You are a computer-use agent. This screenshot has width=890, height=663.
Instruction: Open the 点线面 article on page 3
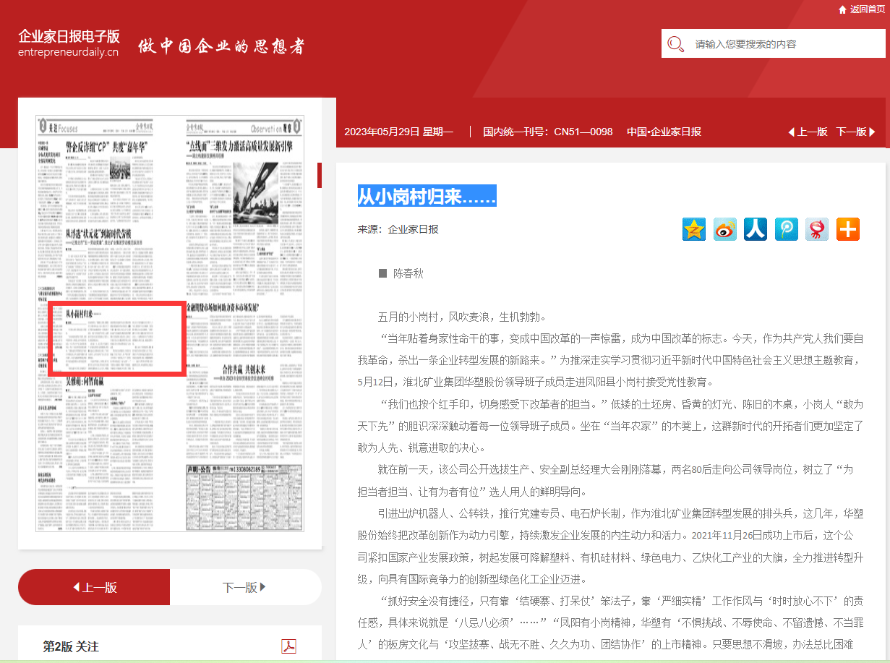239,146
